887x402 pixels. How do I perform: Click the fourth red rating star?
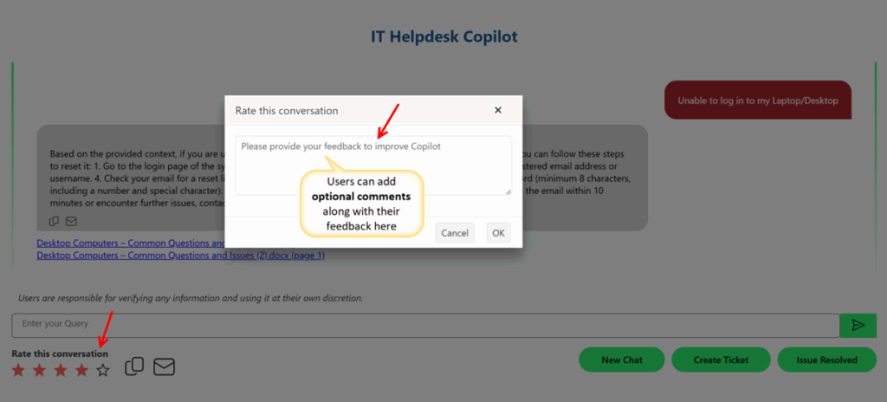(82, 371)
